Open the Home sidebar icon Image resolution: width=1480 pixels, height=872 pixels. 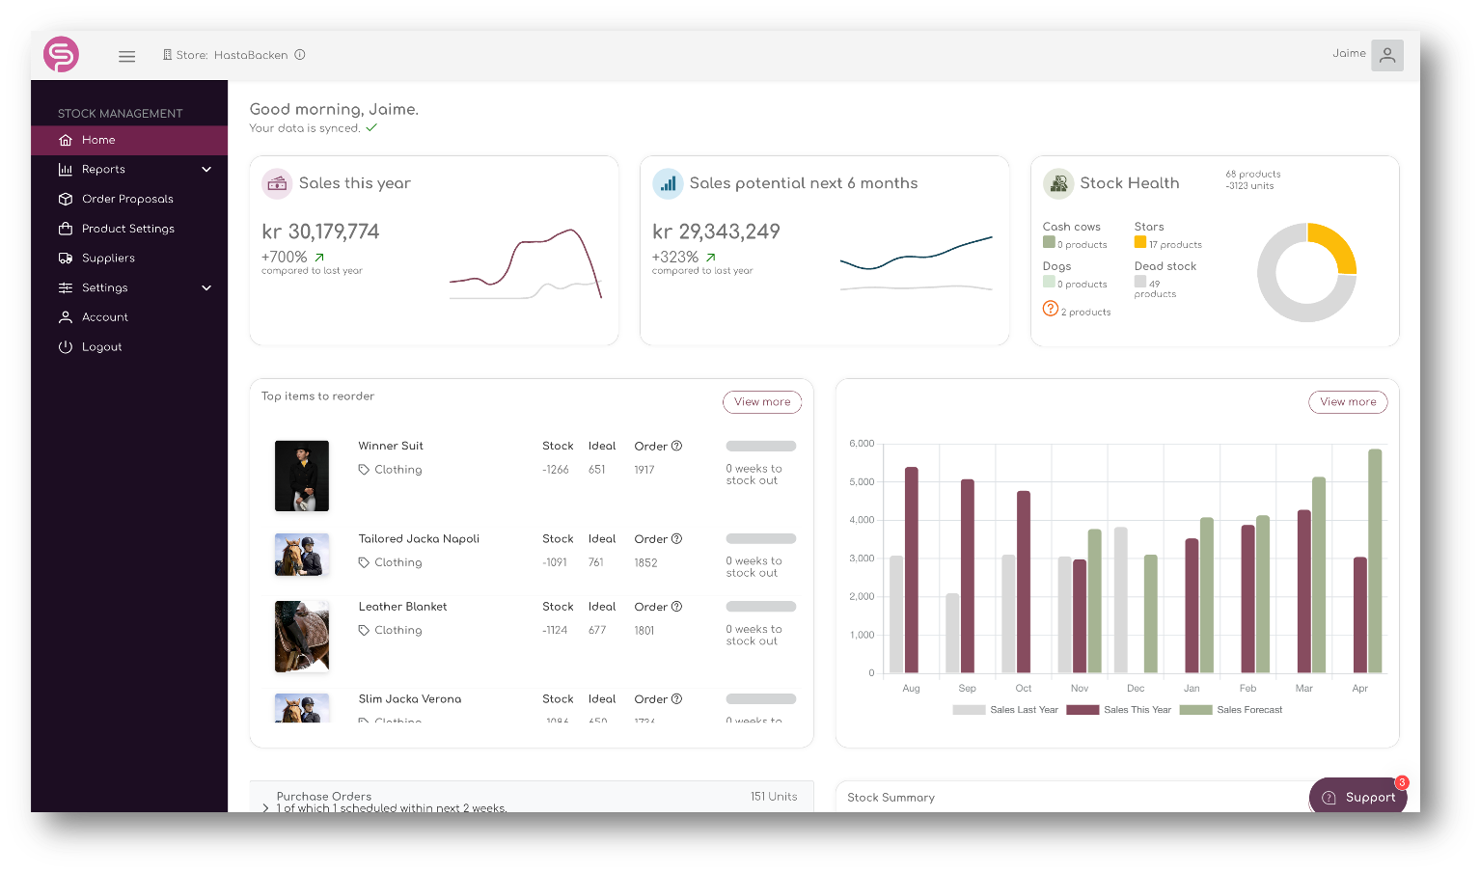[x=65, y=140]
